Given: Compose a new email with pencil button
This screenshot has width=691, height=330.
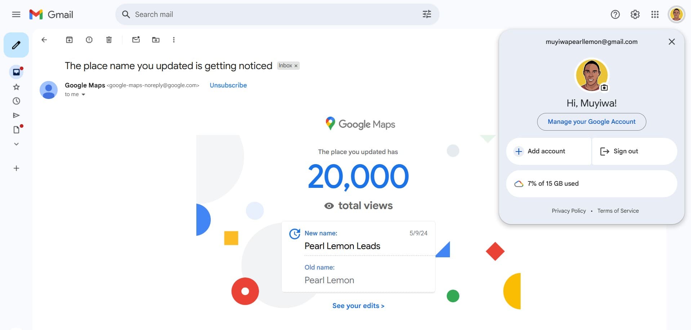Looking at the screenshot, I should (16, 45).
